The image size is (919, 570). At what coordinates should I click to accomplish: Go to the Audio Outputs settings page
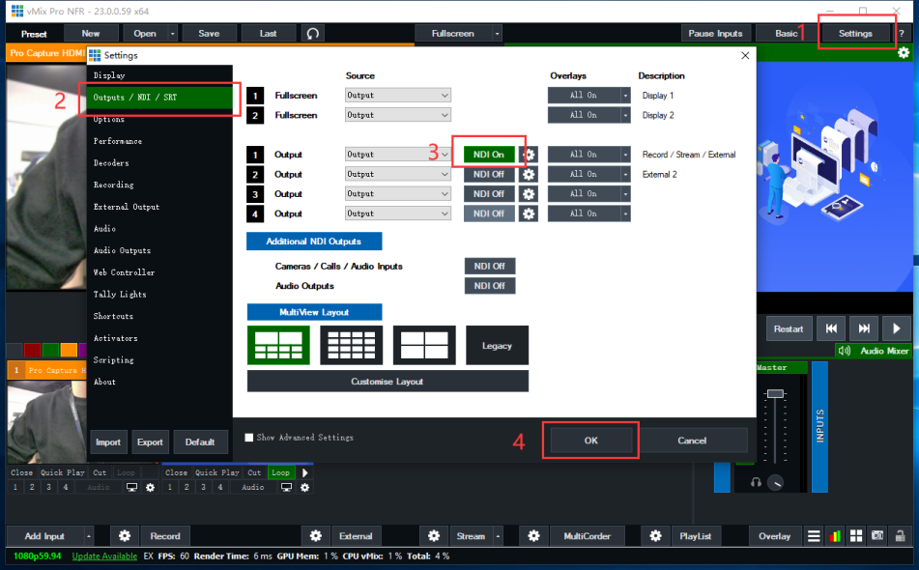pyautogui.click(x=122, y=250)
